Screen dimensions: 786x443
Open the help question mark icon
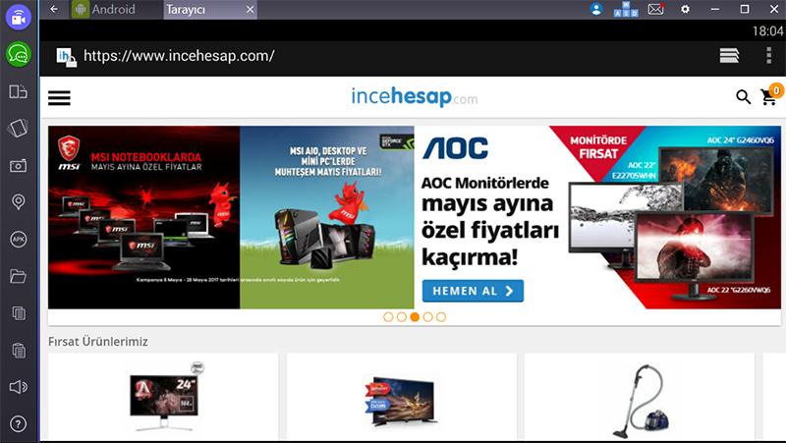[x=18, y=424]
